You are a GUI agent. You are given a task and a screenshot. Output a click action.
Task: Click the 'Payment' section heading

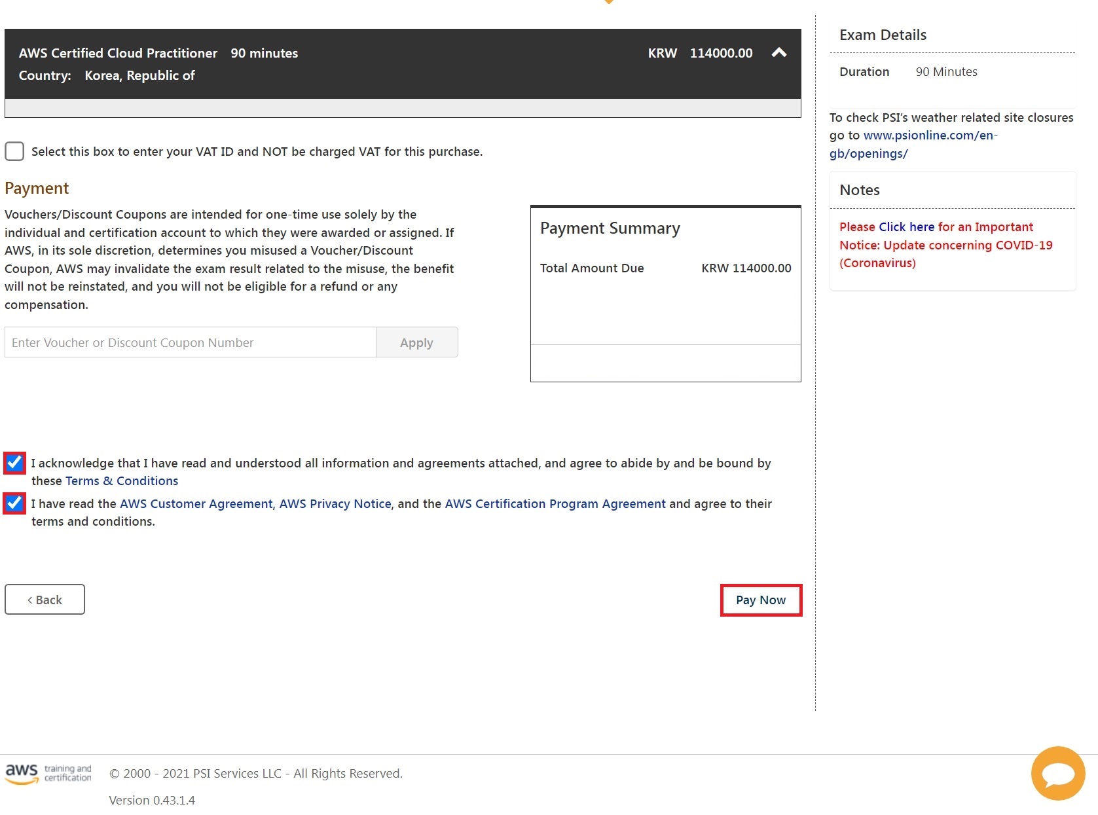pos(37,189)
